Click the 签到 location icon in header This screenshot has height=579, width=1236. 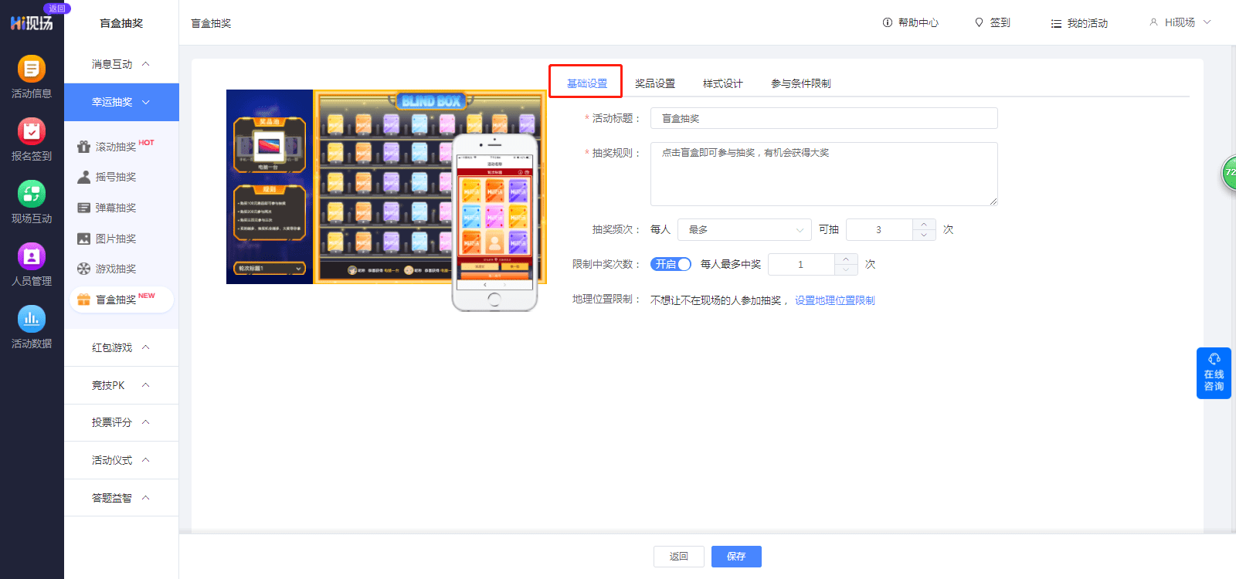[x=979, y=23]
